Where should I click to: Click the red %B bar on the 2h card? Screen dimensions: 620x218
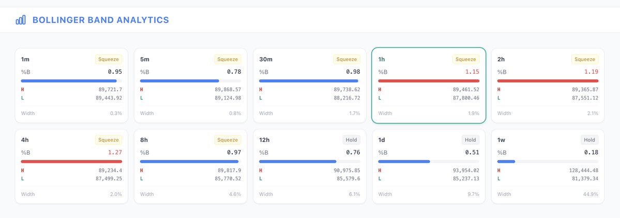(548, 81)
